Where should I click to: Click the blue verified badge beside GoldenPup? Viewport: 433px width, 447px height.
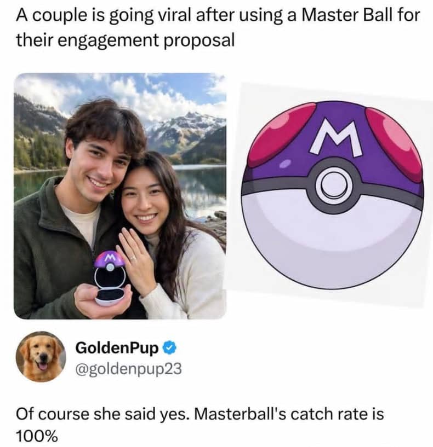[170, 348]
